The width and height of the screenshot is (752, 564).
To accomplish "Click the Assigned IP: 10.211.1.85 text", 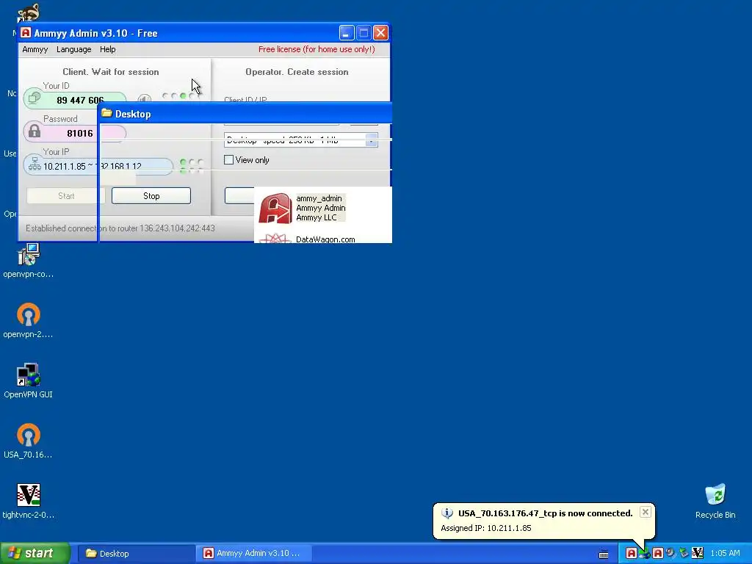I will point(486,528).
